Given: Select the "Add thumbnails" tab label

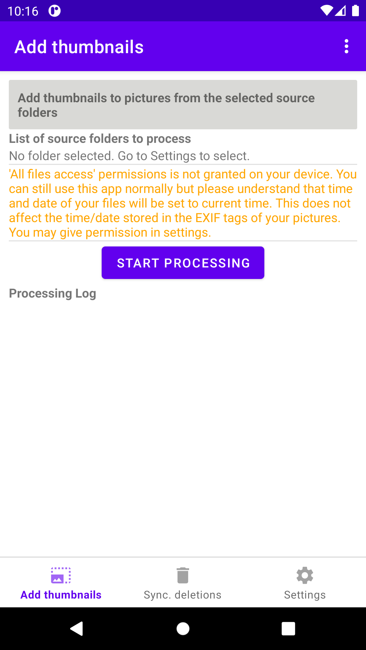Looking at the screenshot, I should [61, 595].
